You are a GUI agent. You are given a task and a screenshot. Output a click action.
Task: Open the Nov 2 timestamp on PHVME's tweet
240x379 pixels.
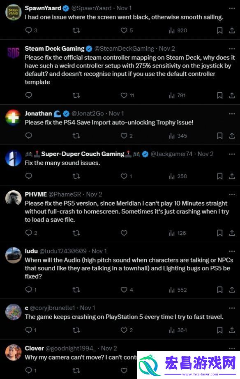pyautogui.click(x=94, y=194)
